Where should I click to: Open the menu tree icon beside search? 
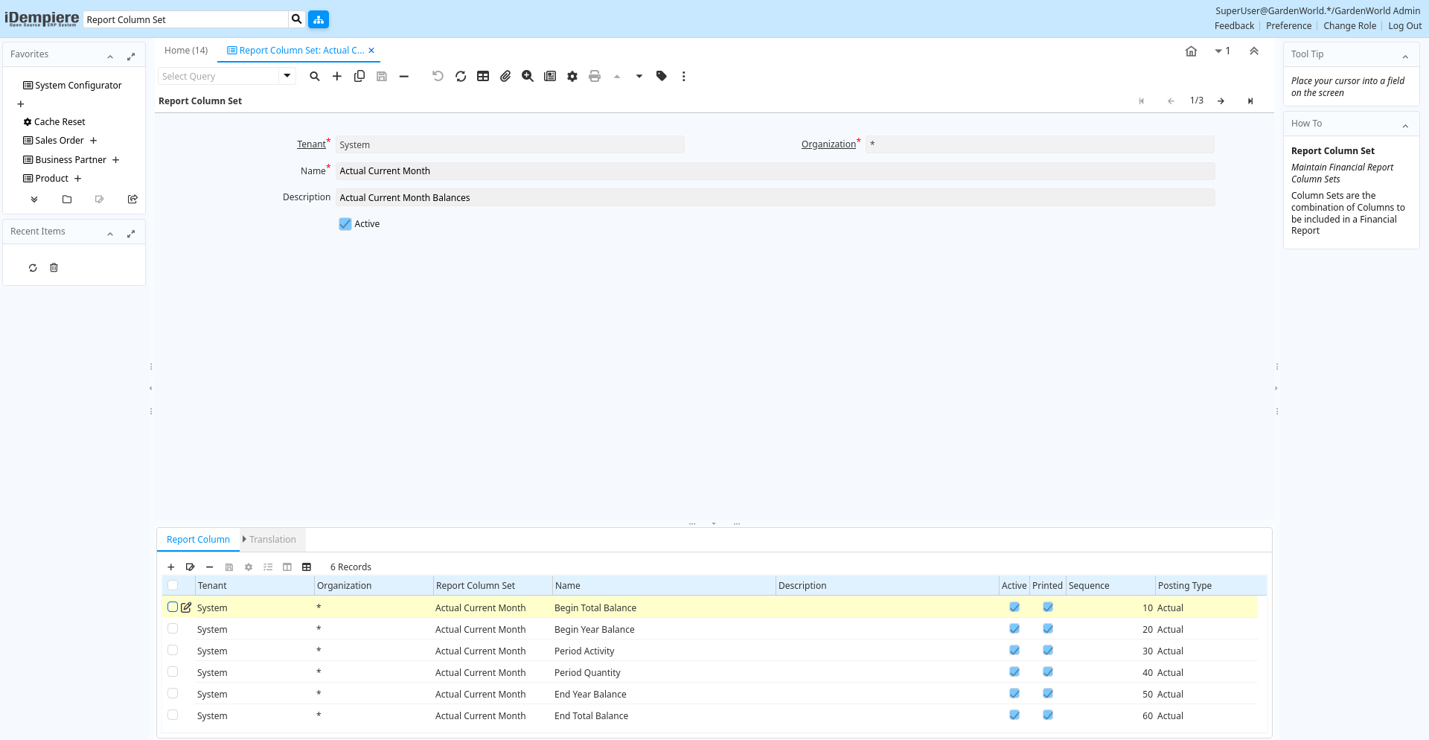point(319,19)
